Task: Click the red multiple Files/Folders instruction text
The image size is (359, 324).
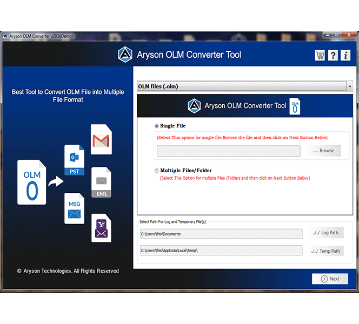Action: pos(235,178)
